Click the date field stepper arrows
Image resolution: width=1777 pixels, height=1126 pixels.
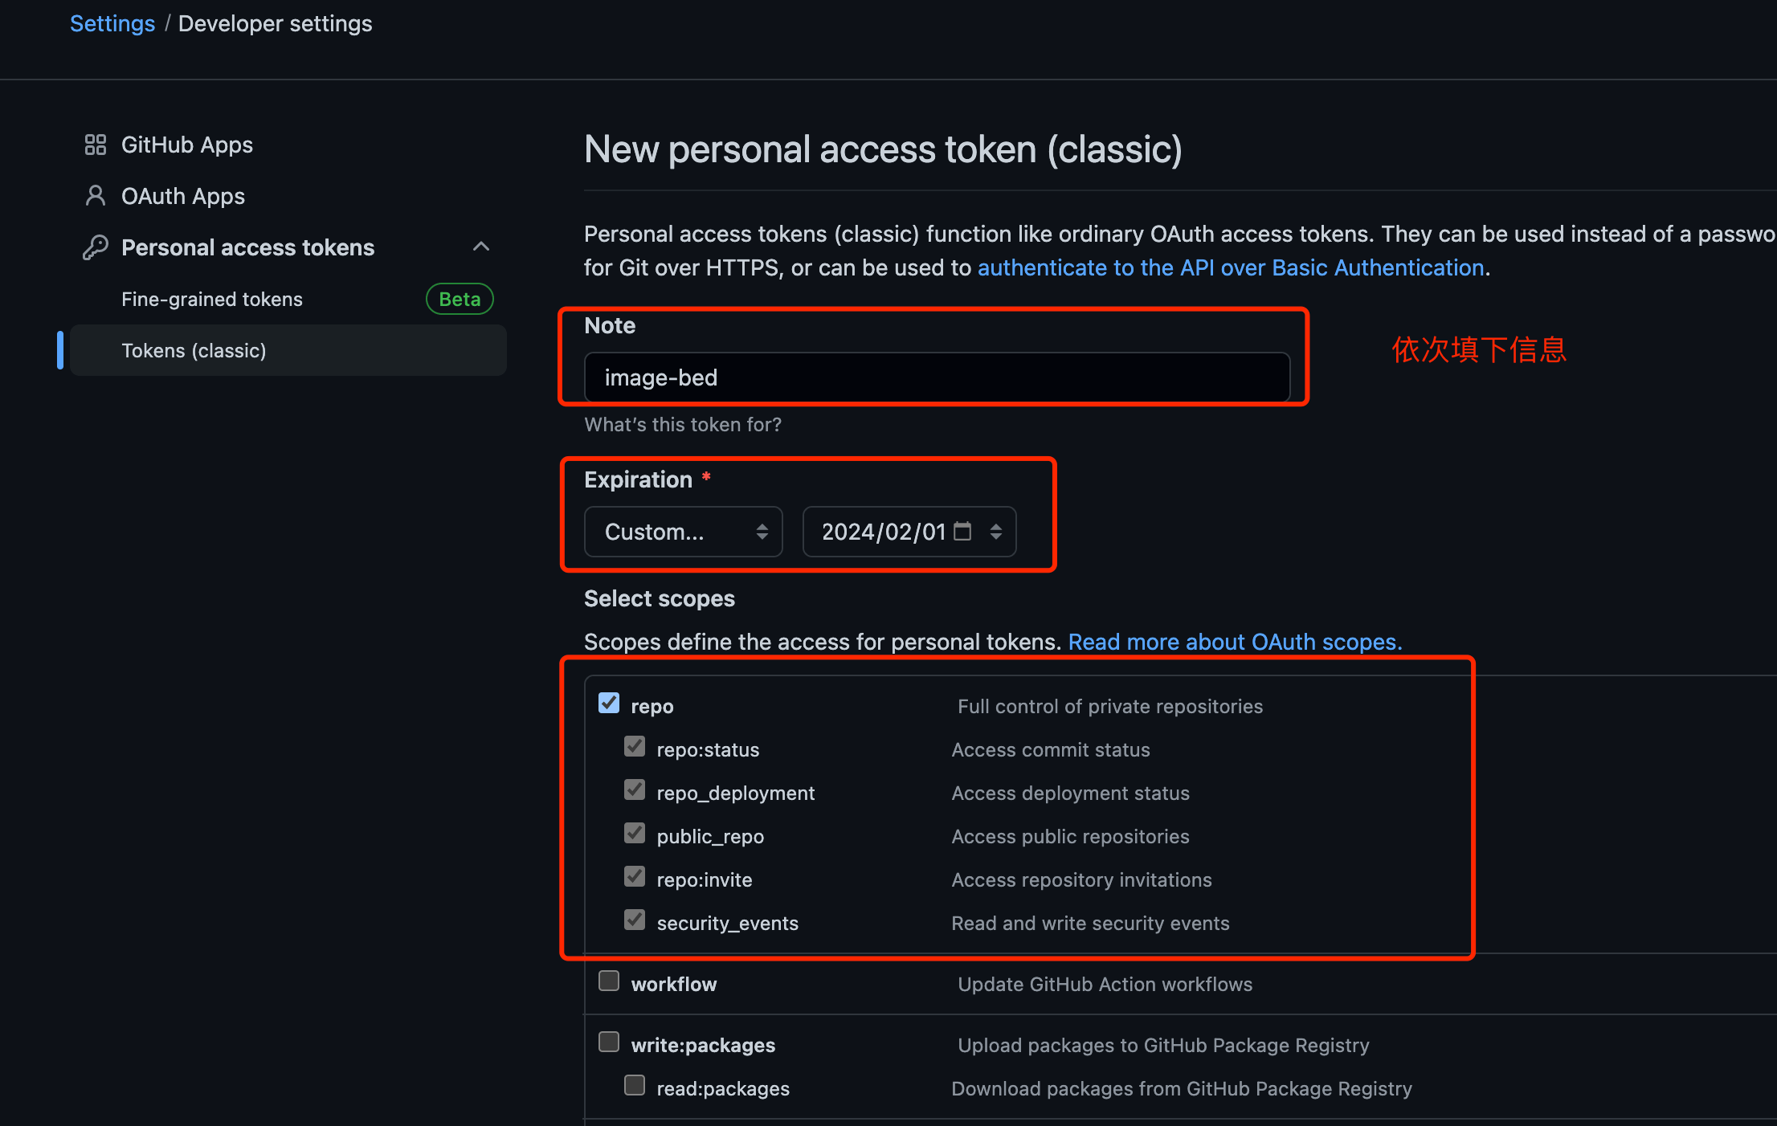[x=996, y=532]
